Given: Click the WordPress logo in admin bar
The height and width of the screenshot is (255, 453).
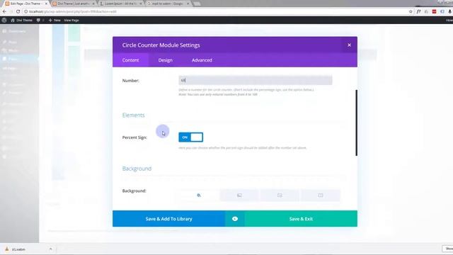Looking at the screenshot, I should click(4, 21).
